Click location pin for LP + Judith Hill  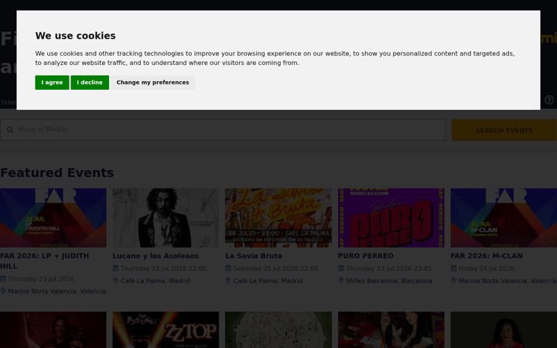click(x=3, y=292)
